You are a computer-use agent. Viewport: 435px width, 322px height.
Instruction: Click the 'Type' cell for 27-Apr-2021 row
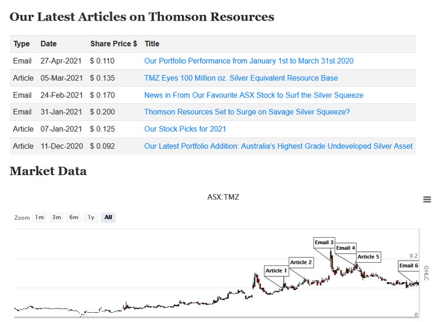(22, 61)
